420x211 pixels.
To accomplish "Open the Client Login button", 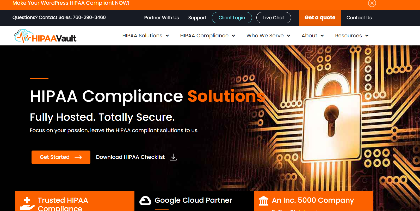I will point(232,18).
